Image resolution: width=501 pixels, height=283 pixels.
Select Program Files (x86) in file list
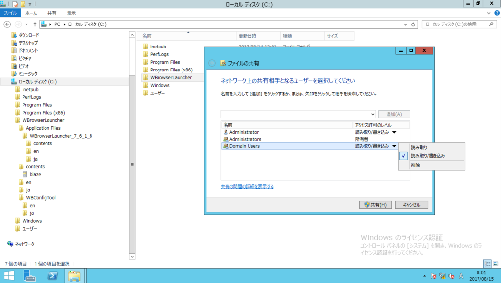[171, 70]
